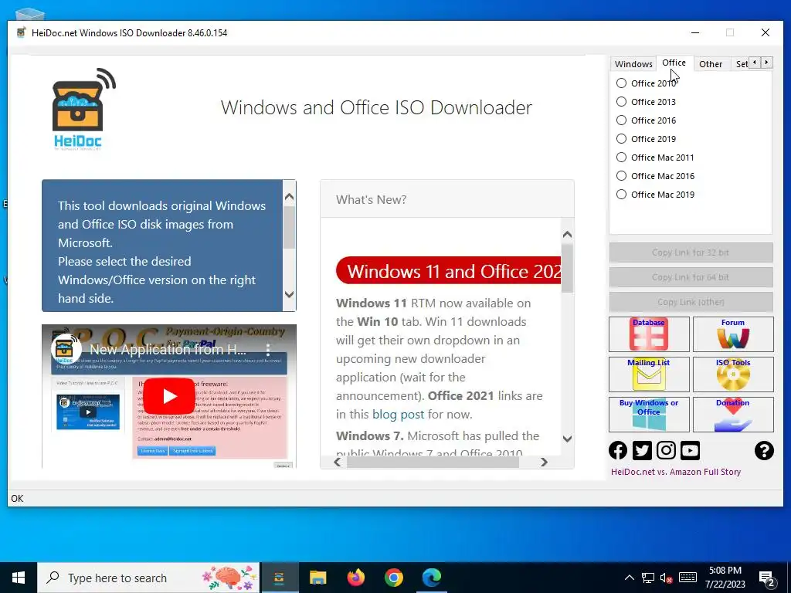Open the Windows Start menu
Screen dimensions: 791x593
19,578
